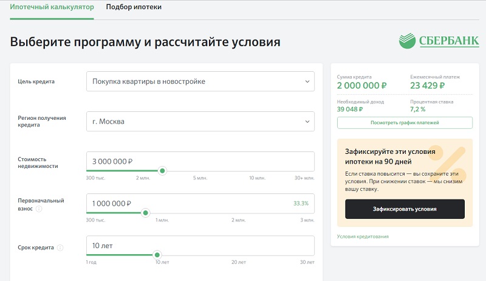This screenshot has width=486, height=281.
Task: Click the Срок кредита input field
Action: 200,245
